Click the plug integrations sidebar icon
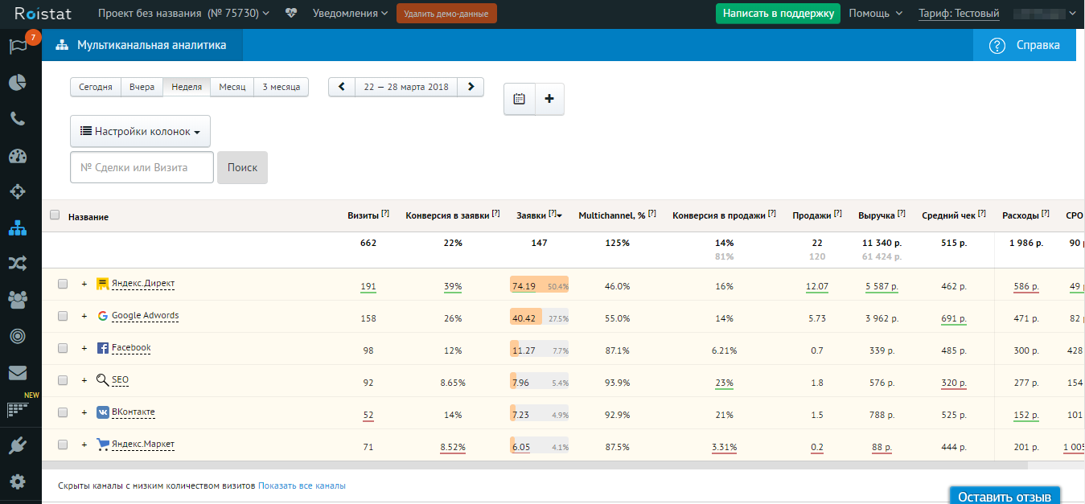Screen dimensions: 1085x504 point(18,445)
